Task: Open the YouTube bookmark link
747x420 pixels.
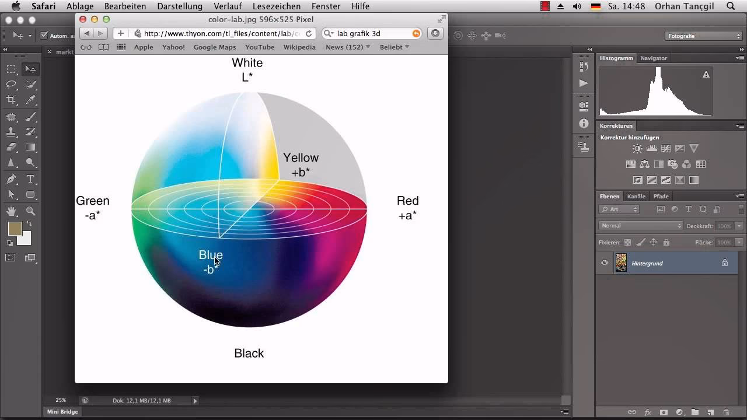Action: (x=260, y=47)
